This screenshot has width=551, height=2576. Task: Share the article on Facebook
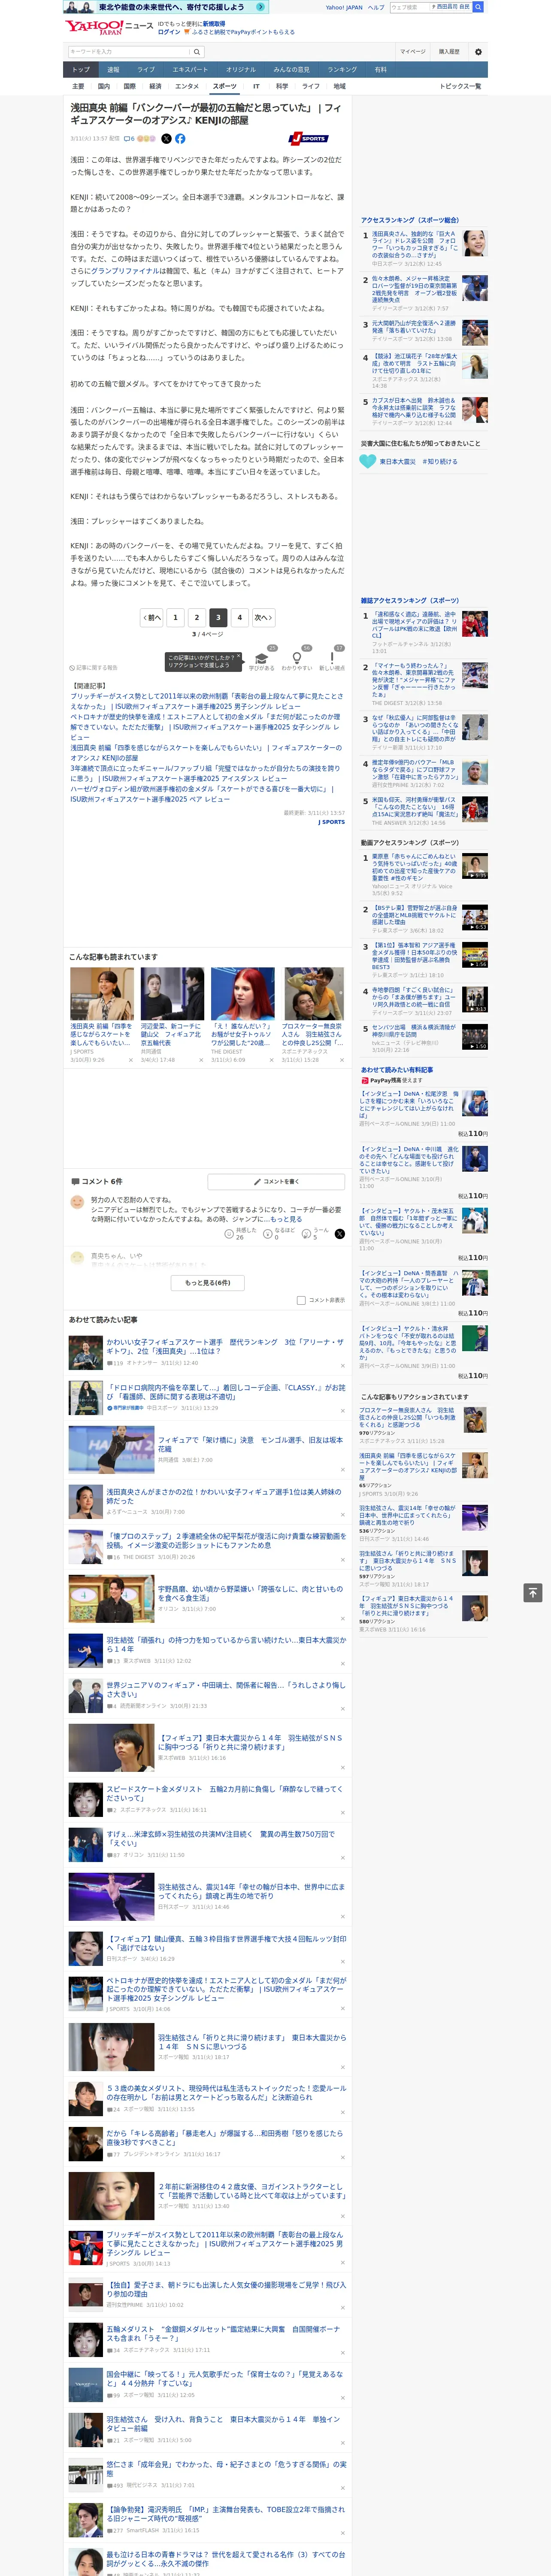180,139
